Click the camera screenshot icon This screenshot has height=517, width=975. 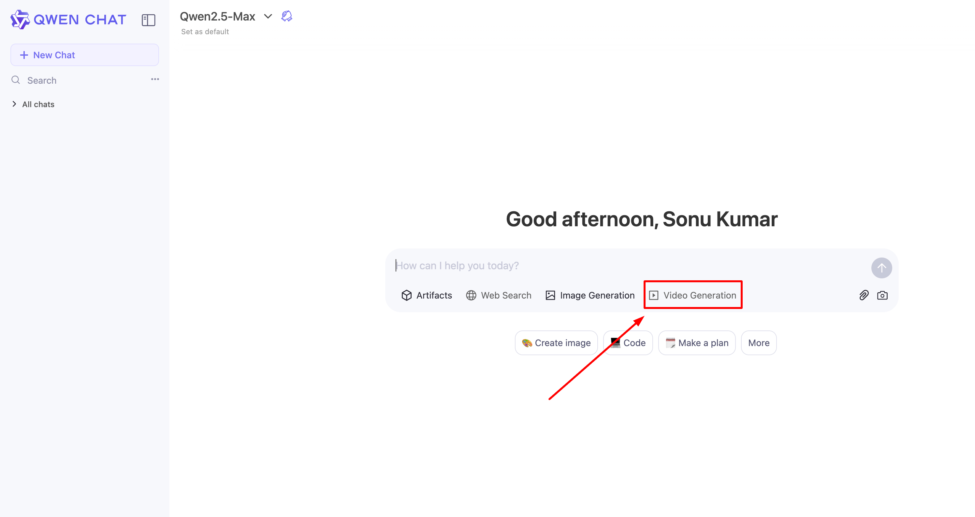882,295
